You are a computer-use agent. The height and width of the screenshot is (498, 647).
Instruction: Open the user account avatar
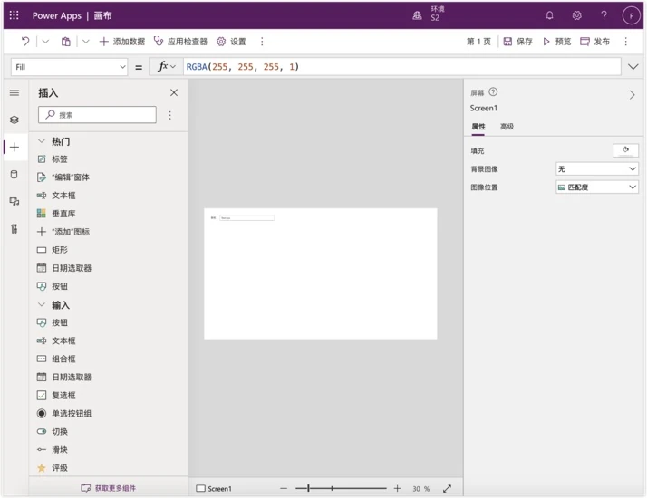coord(631,15)
